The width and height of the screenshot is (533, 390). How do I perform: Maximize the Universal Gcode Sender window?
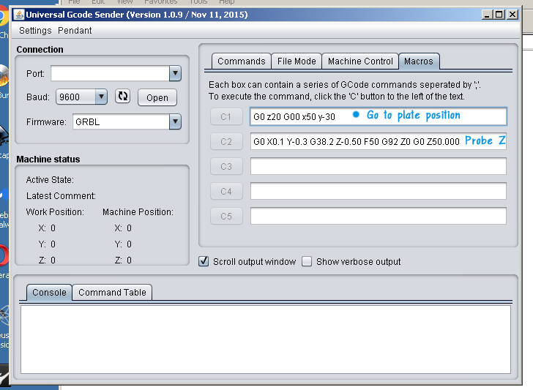pos(499,15)
